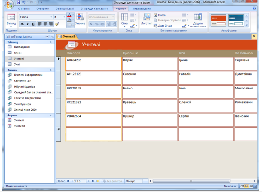Open the Зовнішні дані ribbon tab
262x195 pixels.
coord(65,9)
